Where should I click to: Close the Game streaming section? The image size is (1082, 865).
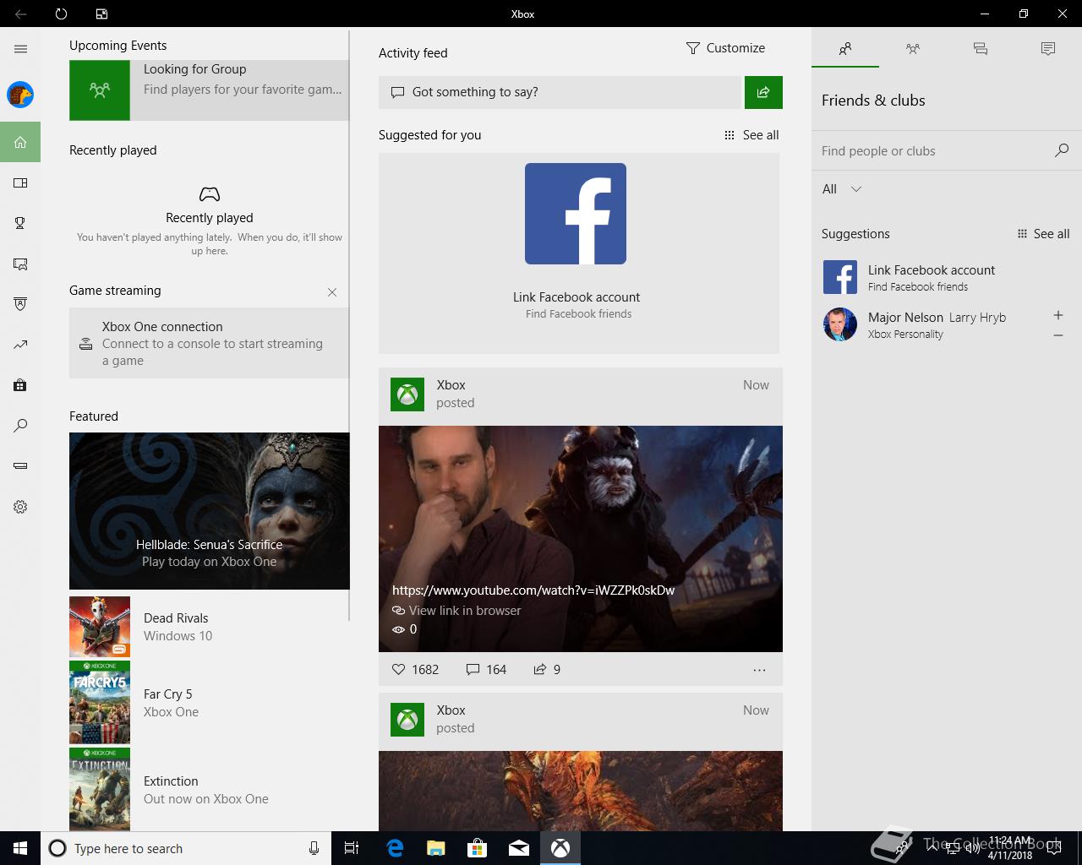point(332,292)
